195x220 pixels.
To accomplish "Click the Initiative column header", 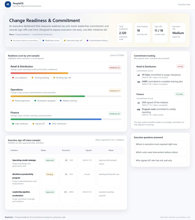I will point(14,150).
